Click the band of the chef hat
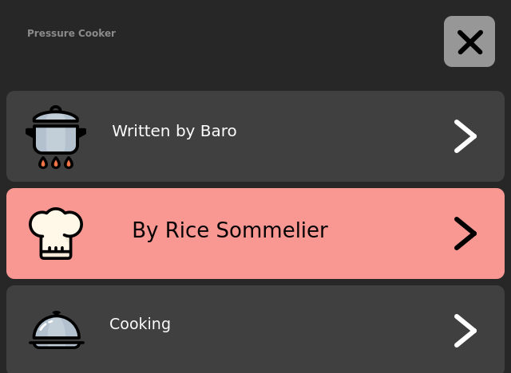This screenshot has width=511, height=373. click(x=56, y=250)
